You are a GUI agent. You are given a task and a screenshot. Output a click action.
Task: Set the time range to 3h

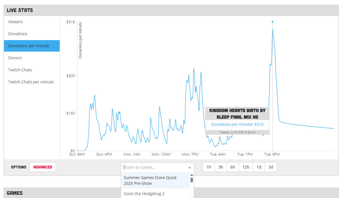pos(221,167)
